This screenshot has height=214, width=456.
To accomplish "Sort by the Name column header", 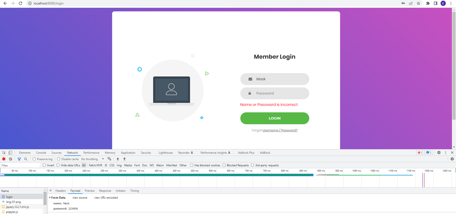I will click(x=22, y=191).
